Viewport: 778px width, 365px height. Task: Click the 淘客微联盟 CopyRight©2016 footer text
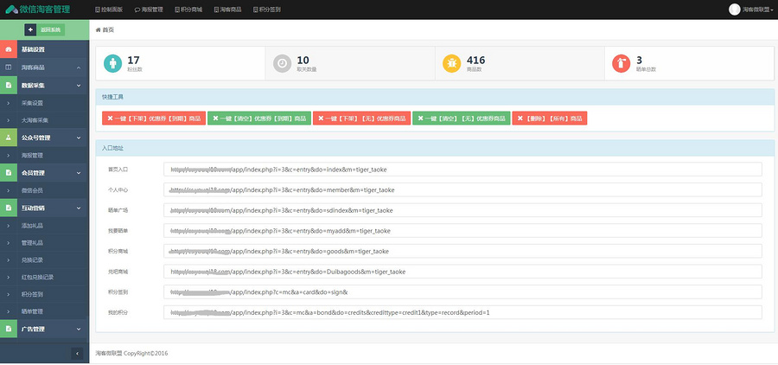point(131,354)
